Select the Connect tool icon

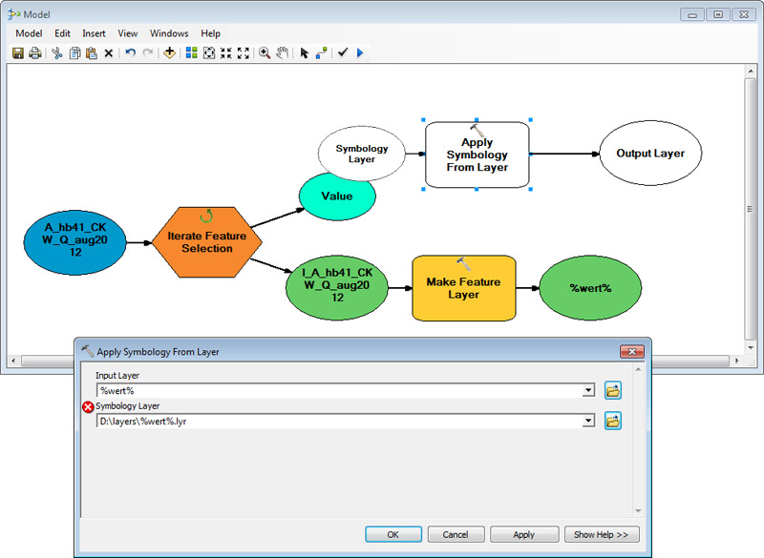(x=321, y=53)
